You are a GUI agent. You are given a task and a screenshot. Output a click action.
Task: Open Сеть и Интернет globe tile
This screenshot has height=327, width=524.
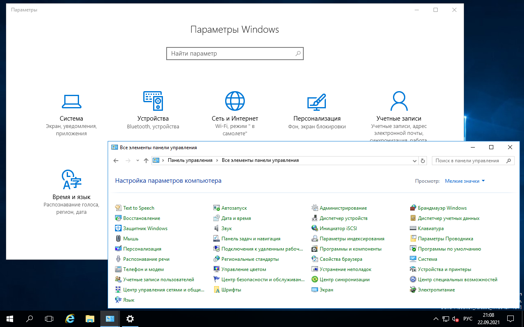coord(235,114)
